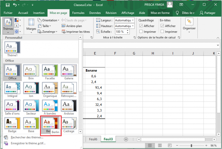Apply the Ion theme

pyautogui.click(x=31, y=90)
